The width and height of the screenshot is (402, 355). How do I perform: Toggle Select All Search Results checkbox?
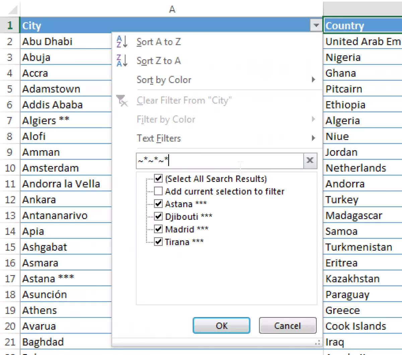(158, 179)
